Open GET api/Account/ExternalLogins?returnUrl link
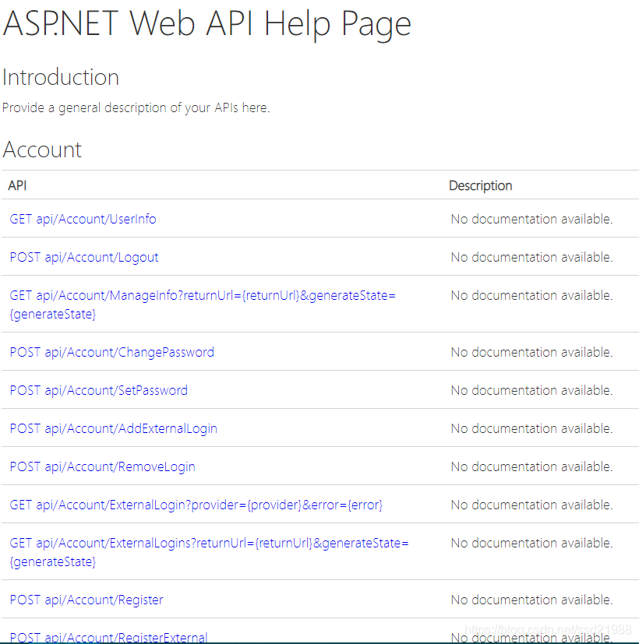This screenshot has width=639, height=644. [x=209, y=552]
